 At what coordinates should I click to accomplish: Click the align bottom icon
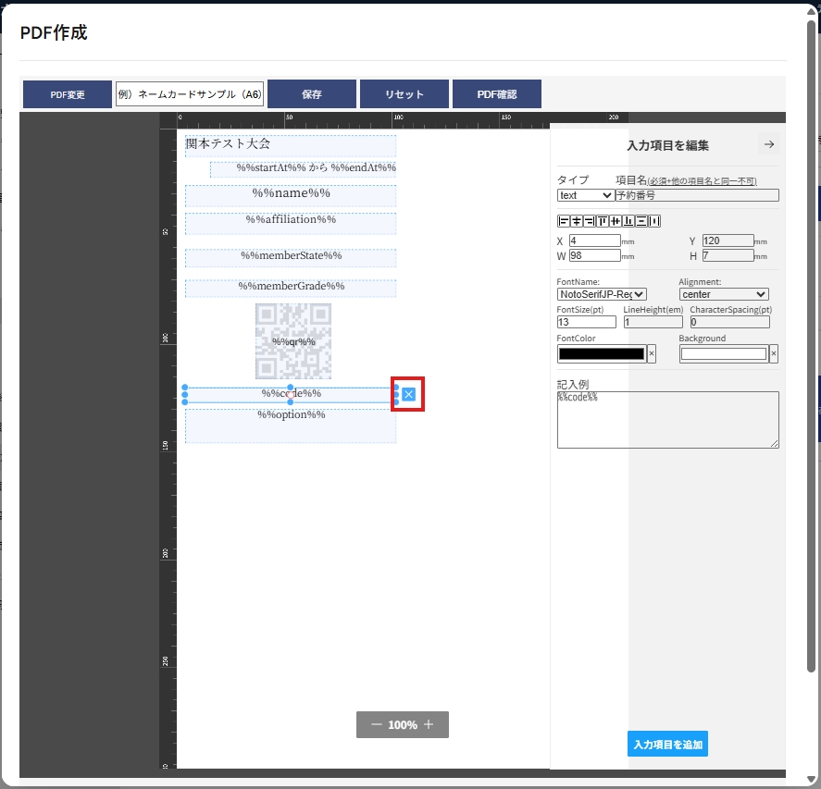click(x=628, y=221)
